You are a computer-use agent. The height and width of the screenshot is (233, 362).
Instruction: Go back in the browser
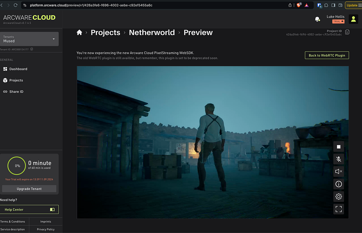point(1,5)
